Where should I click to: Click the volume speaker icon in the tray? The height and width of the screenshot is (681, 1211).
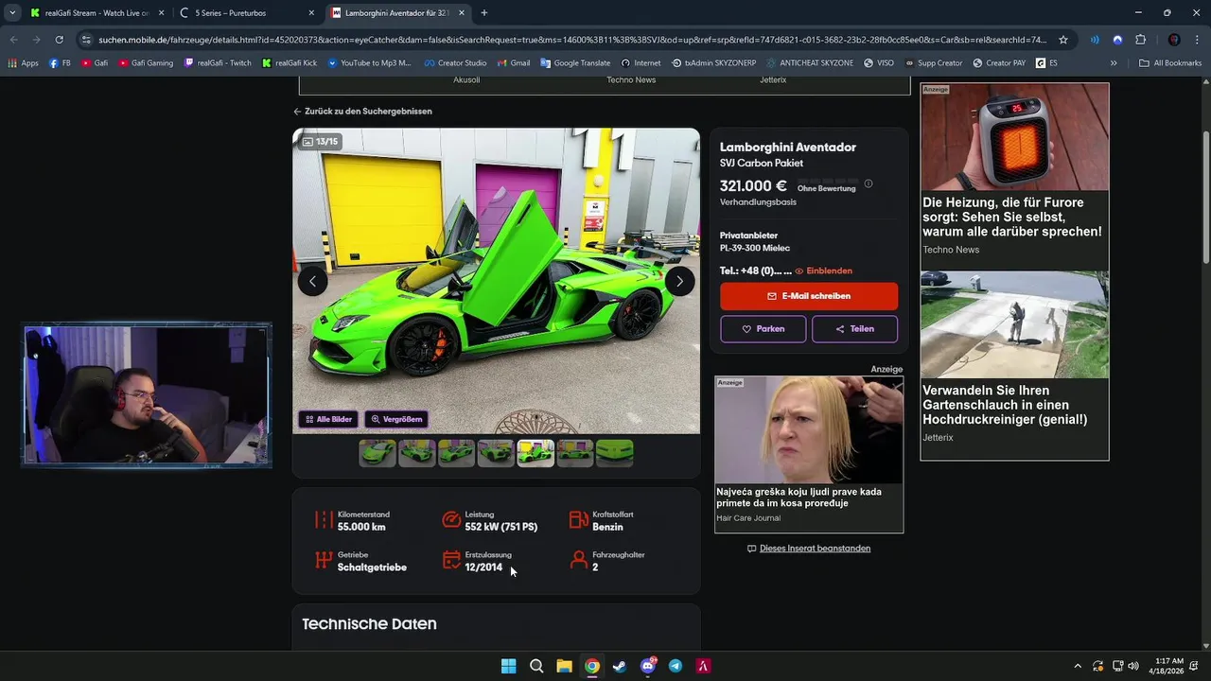coord(1133,666)
